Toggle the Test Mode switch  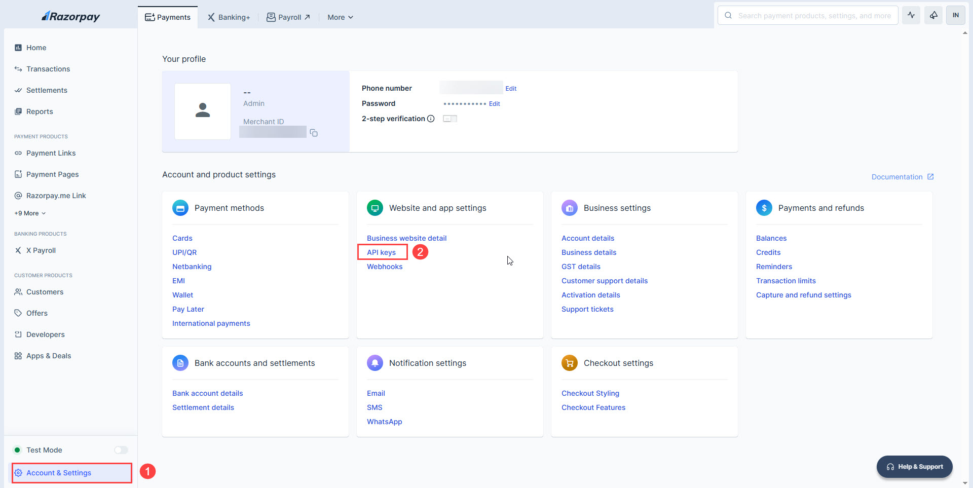[x=121, y=450]
